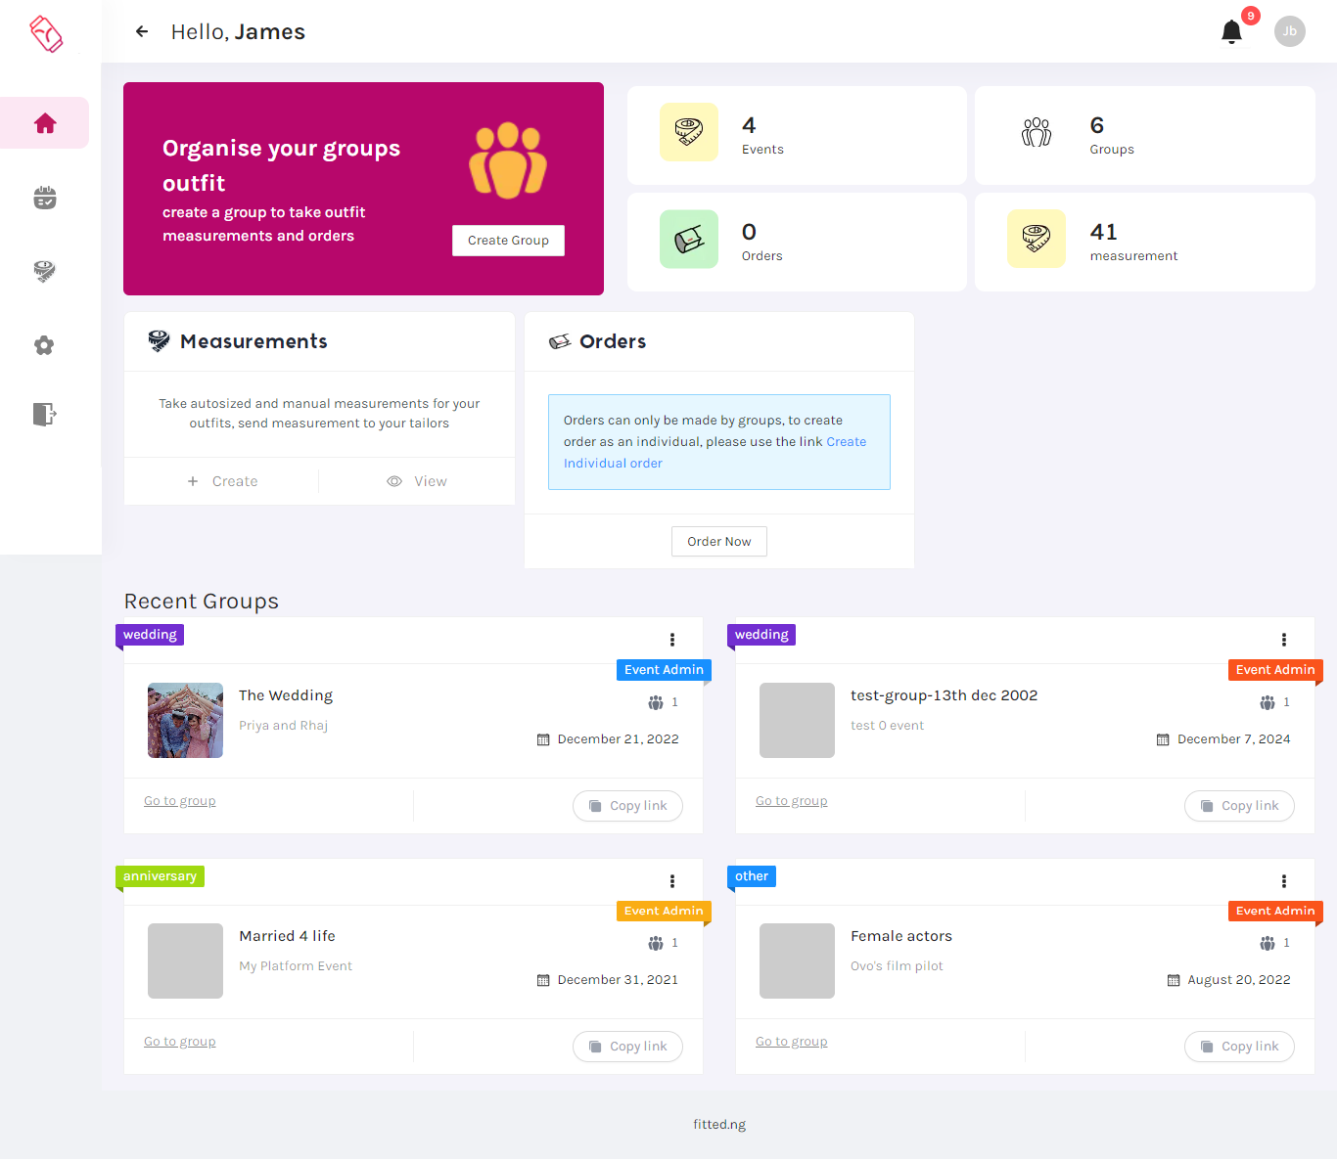
Task: Click the Ovo's film pilot subtitle
Action: pyautogui.click(x=897, y=966)
